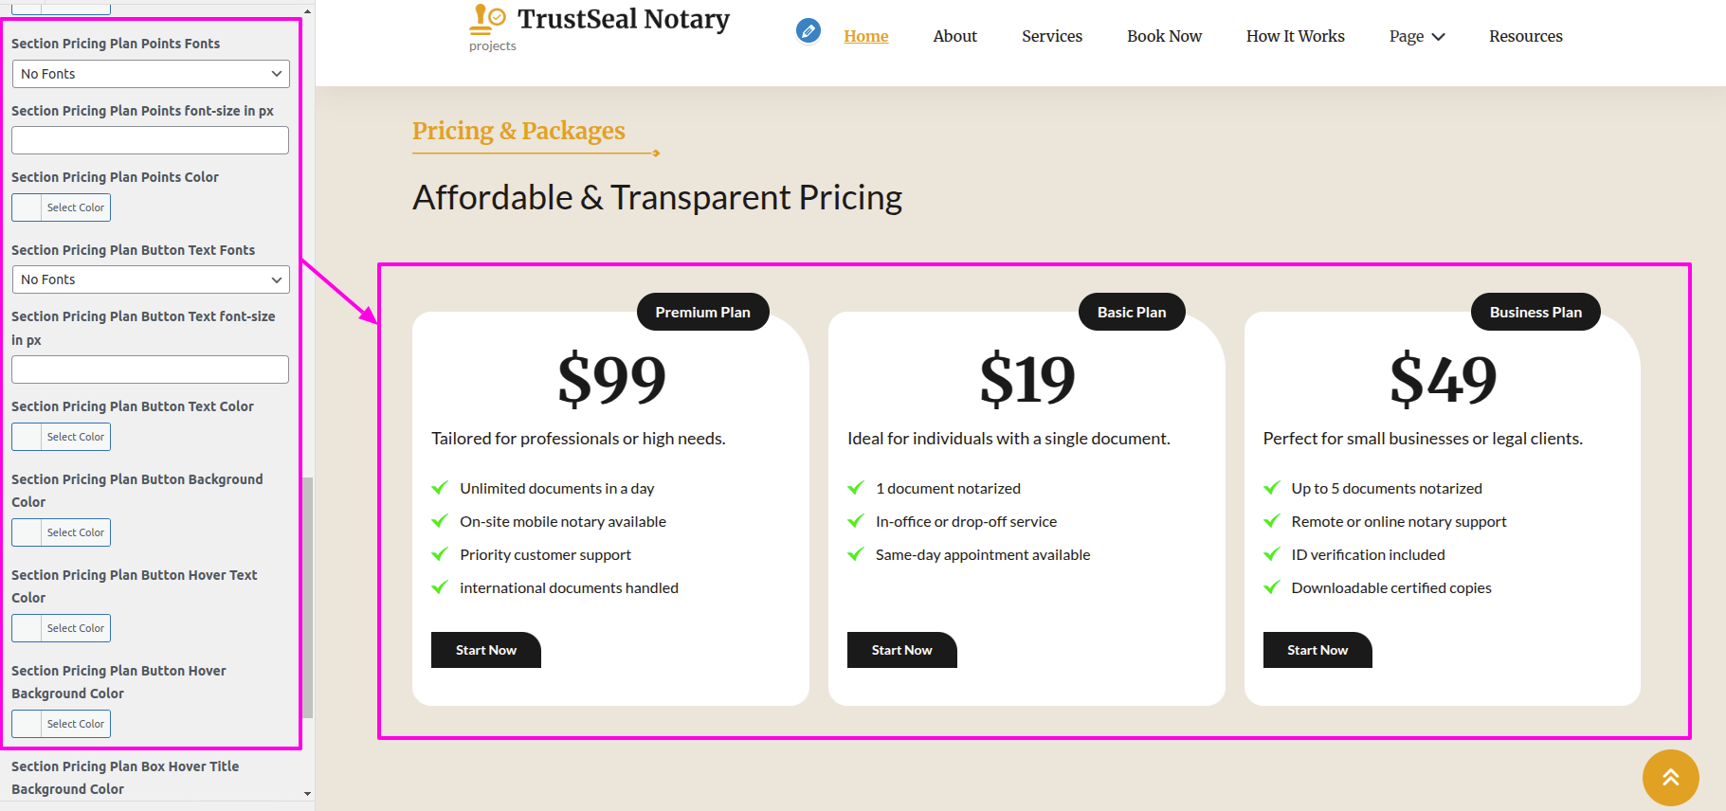Screen dimensions: 1726x811
Task: Click the TrustSeal Notary stamp logo icon
Action: 487,19
